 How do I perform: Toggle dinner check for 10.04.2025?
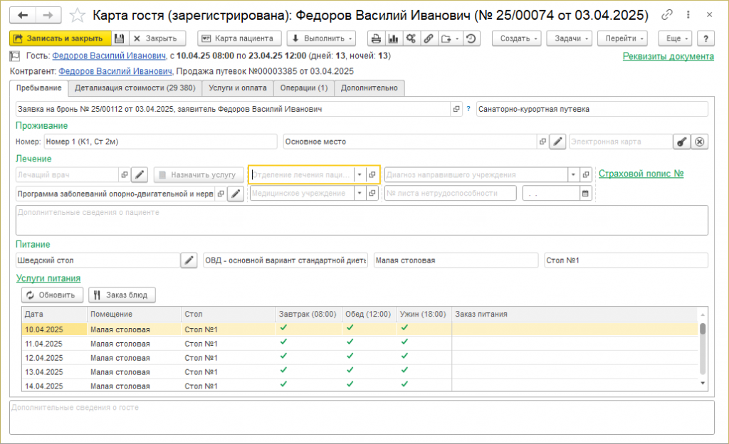click(404, 328)
